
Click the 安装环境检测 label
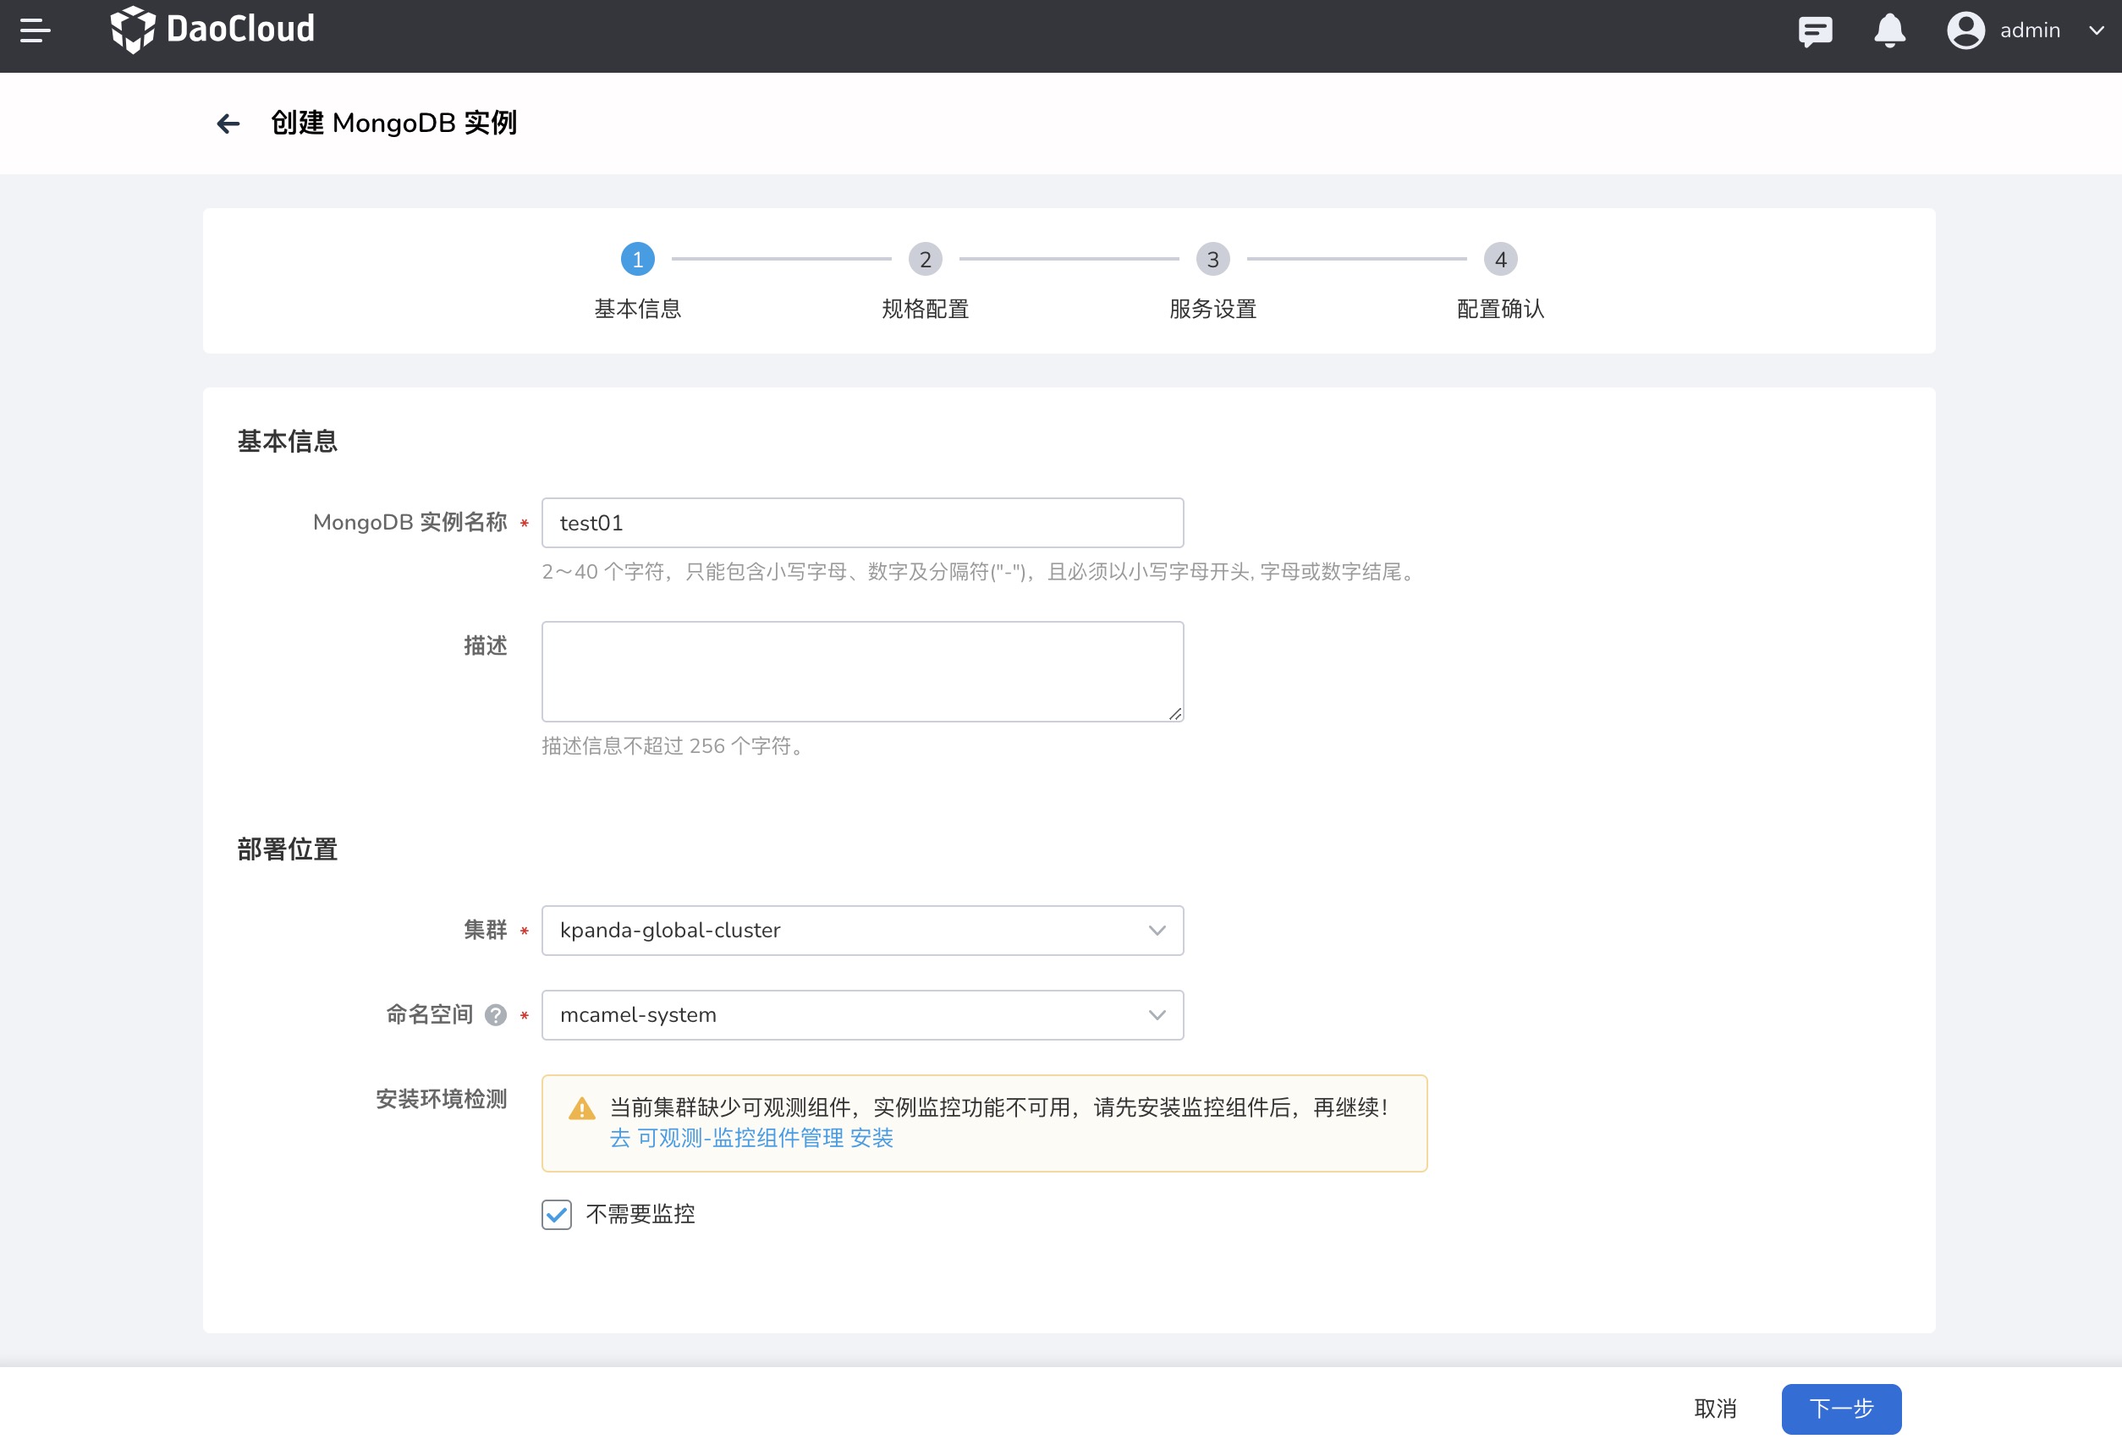[x=441, y=1098]
